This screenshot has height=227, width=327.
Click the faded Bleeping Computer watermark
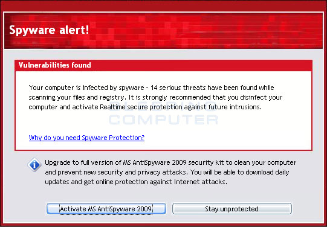pyautogui.click(x=163, y=114)
